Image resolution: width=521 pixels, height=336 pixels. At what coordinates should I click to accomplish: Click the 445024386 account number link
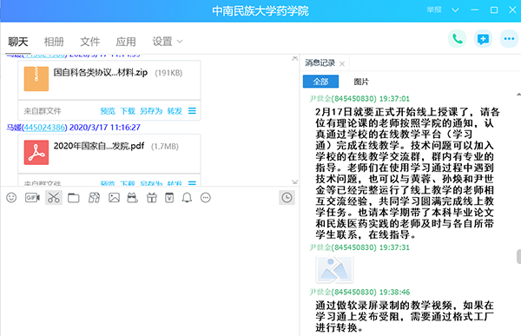click(45, 128)
